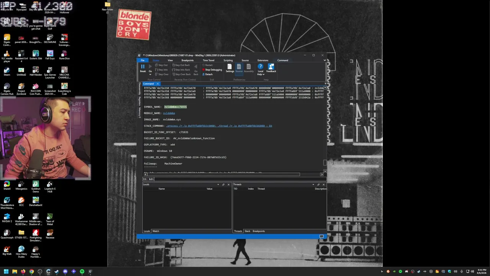Click Step Over Back in Reverse Flow Control
490x276 pixels.
click(181, 74)
